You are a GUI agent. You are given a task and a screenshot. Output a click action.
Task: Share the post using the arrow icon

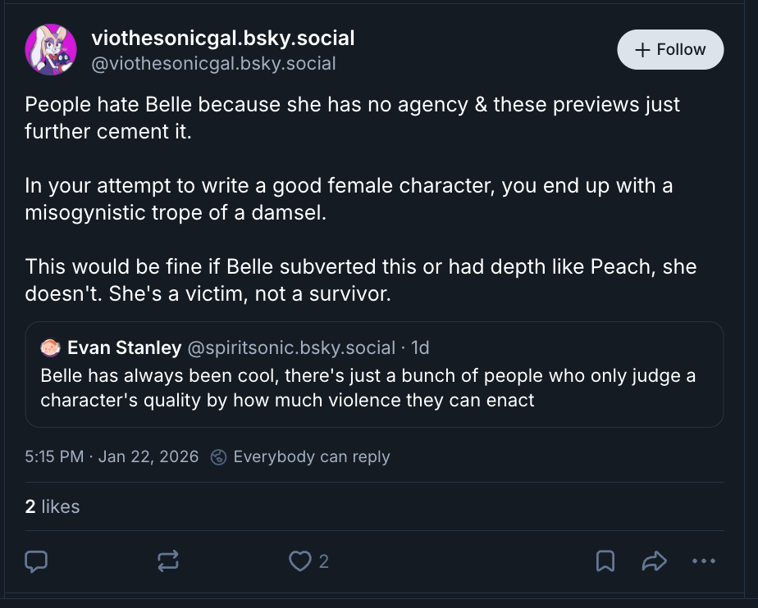654,561
